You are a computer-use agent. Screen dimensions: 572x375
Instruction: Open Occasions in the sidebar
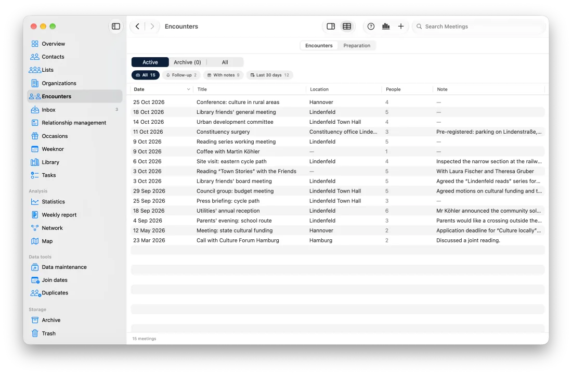coord(75,136)
